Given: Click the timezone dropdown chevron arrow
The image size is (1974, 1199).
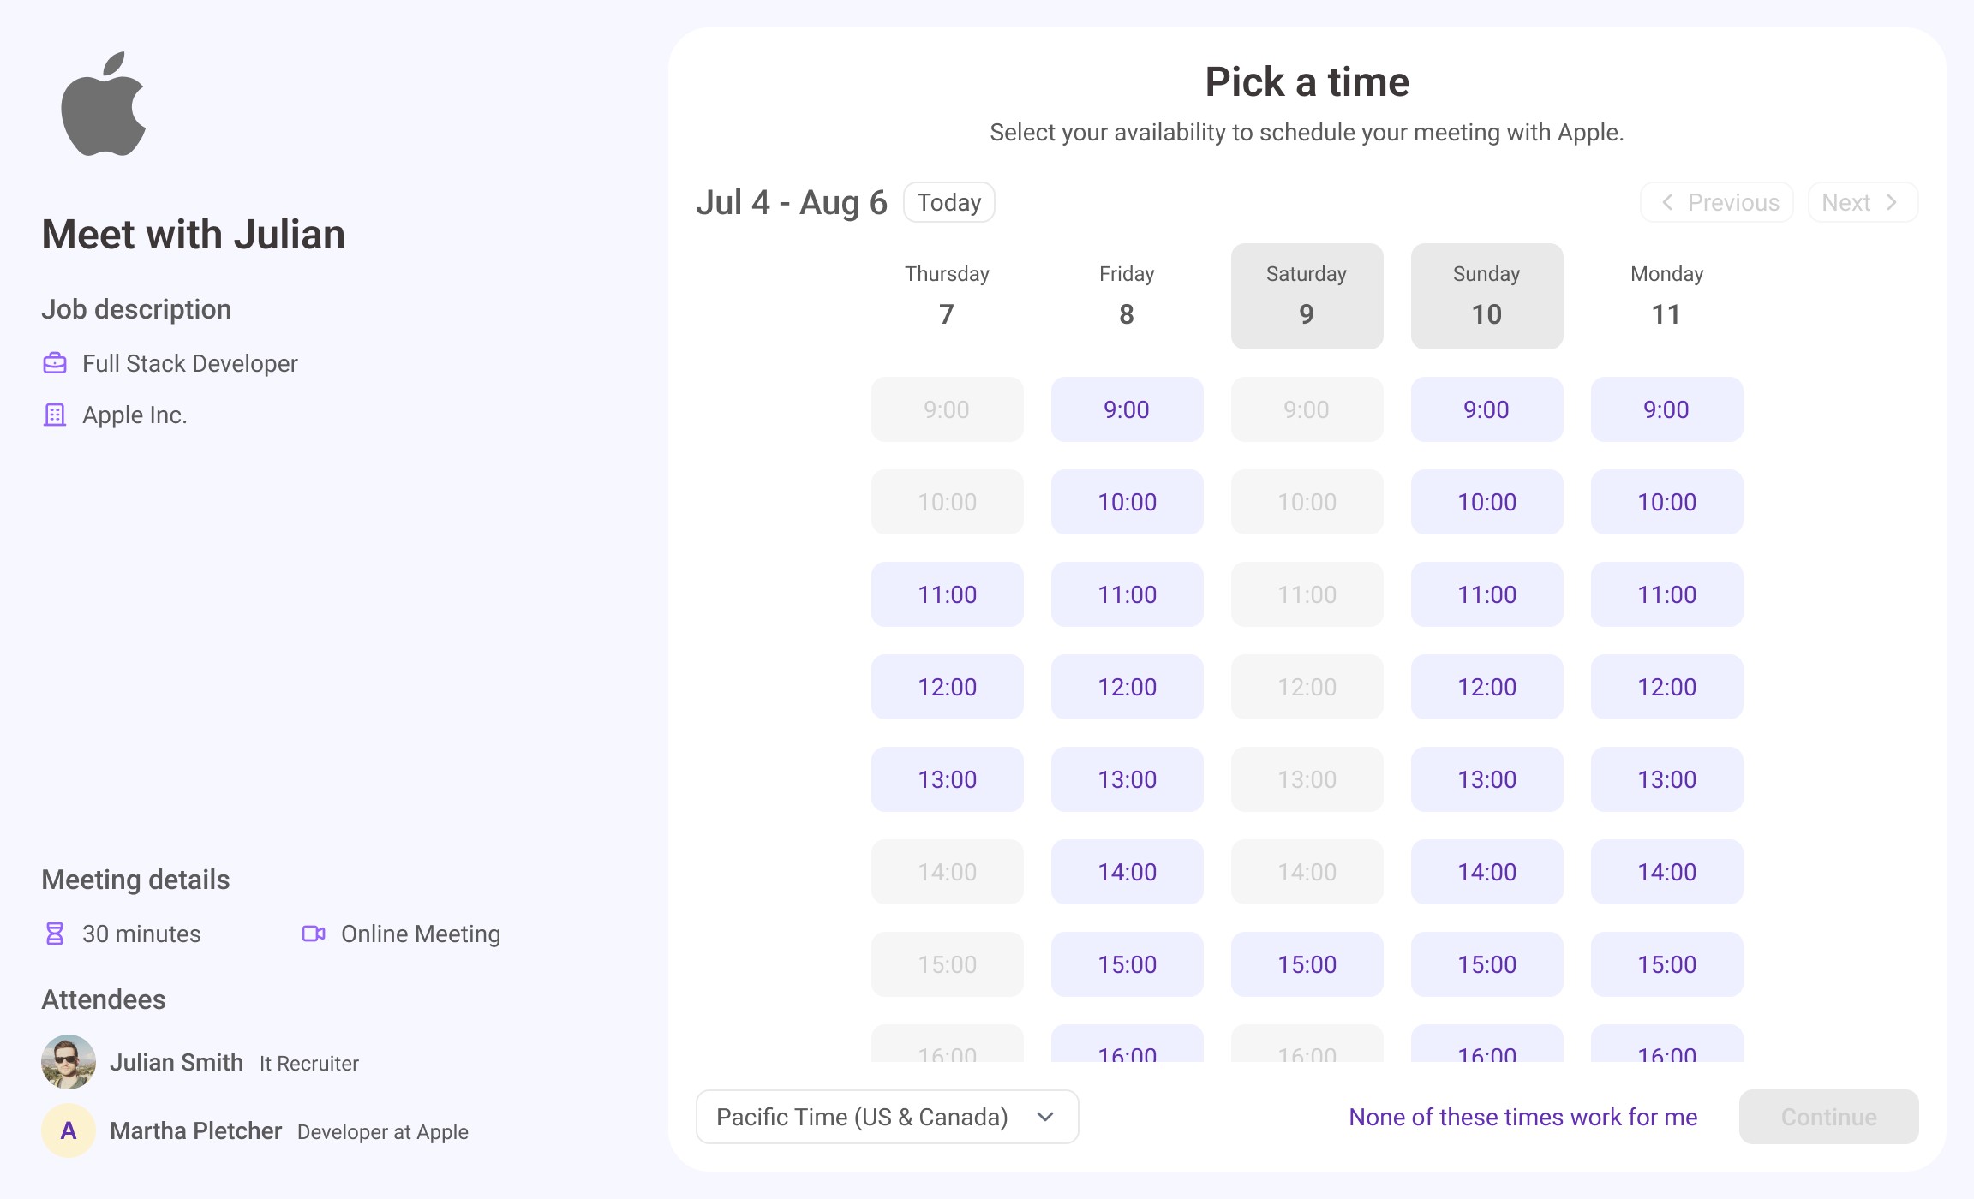Looking at the screenshot, I should tap(1044, 1117).
